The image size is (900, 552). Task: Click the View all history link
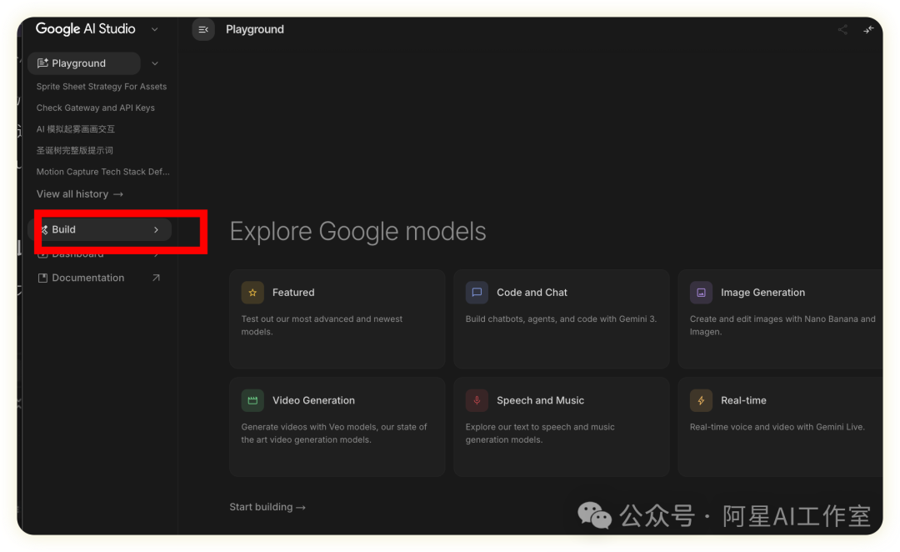point(79,194)
